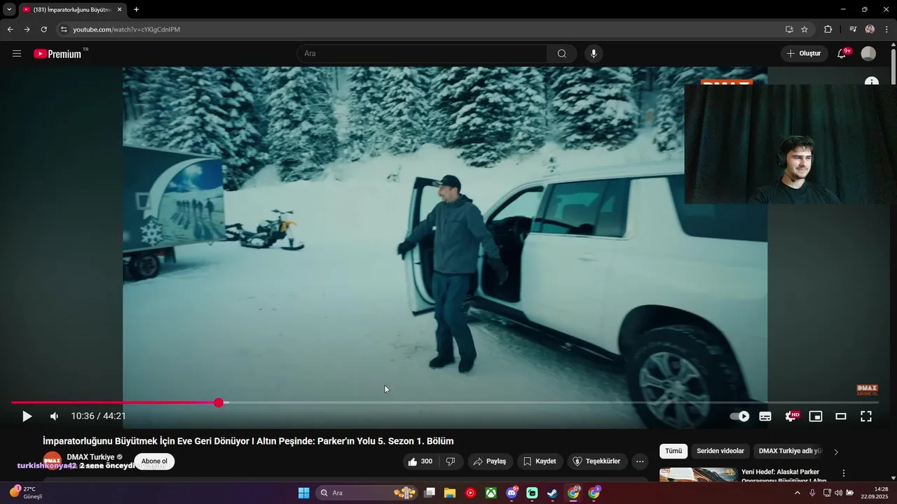Open the Yeni Hedef: Alaska video thumbnail
897x504 pixels.
click(x=698, y=475)
